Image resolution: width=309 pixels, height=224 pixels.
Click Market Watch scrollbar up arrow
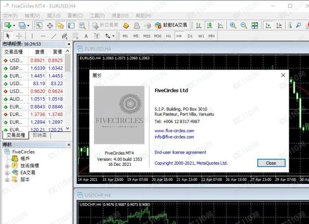point(68,51)
